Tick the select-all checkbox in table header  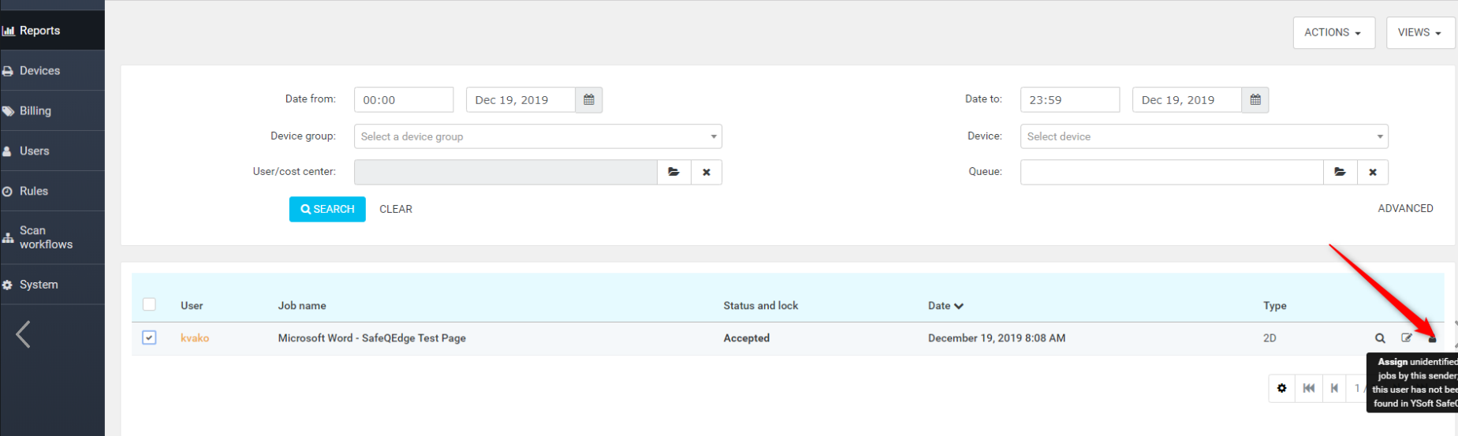click(x=149, y=304)
